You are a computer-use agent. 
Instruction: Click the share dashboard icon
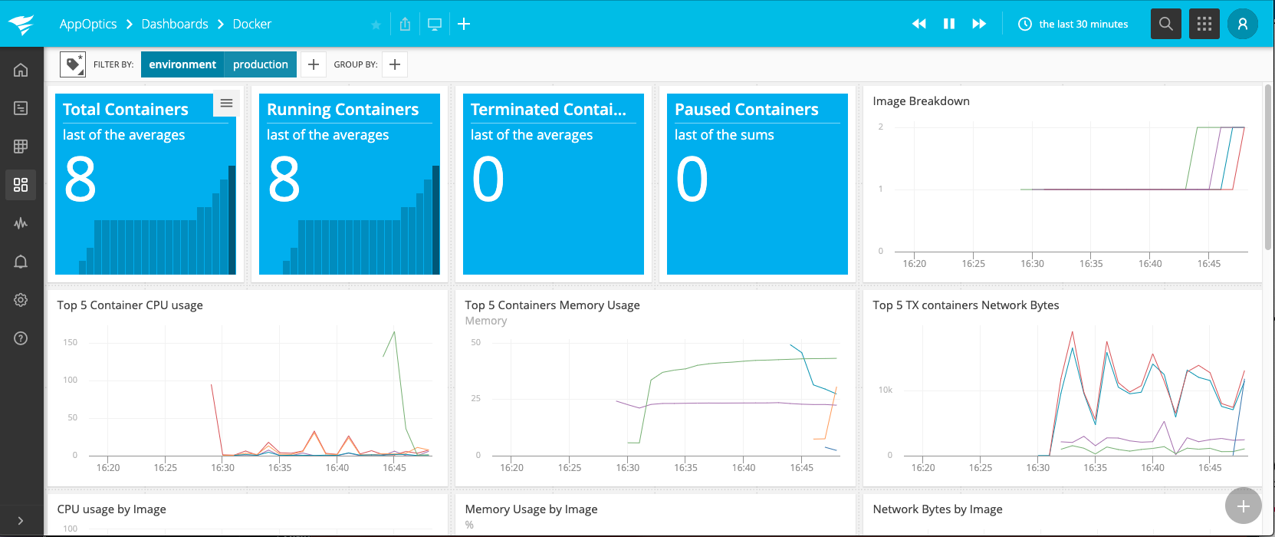coord(405,24)
